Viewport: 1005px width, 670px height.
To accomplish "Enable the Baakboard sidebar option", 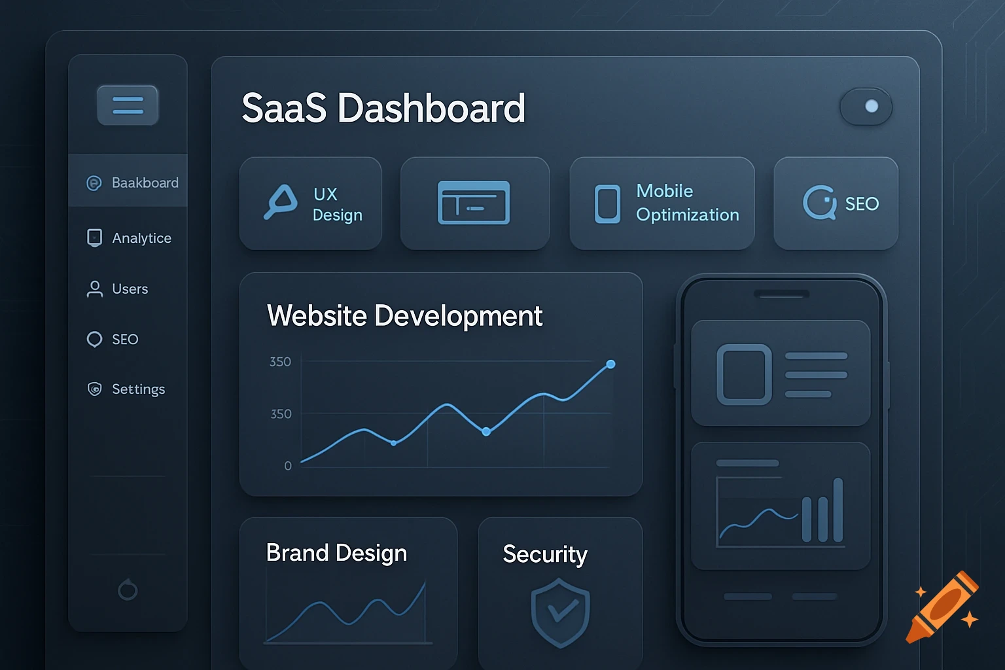I will pyautogui.click(x=128, y=183).
